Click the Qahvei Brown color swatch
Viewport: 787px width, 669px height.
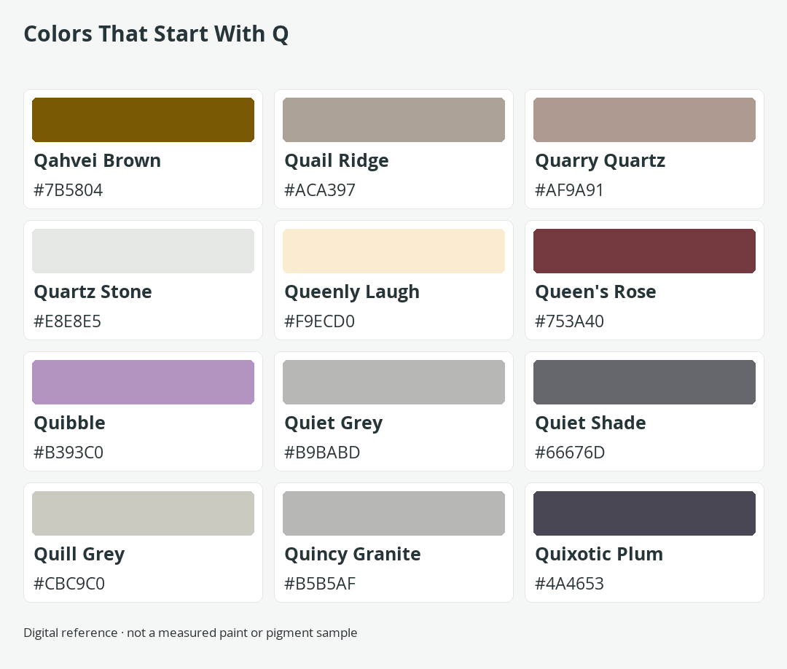point(143,120)
